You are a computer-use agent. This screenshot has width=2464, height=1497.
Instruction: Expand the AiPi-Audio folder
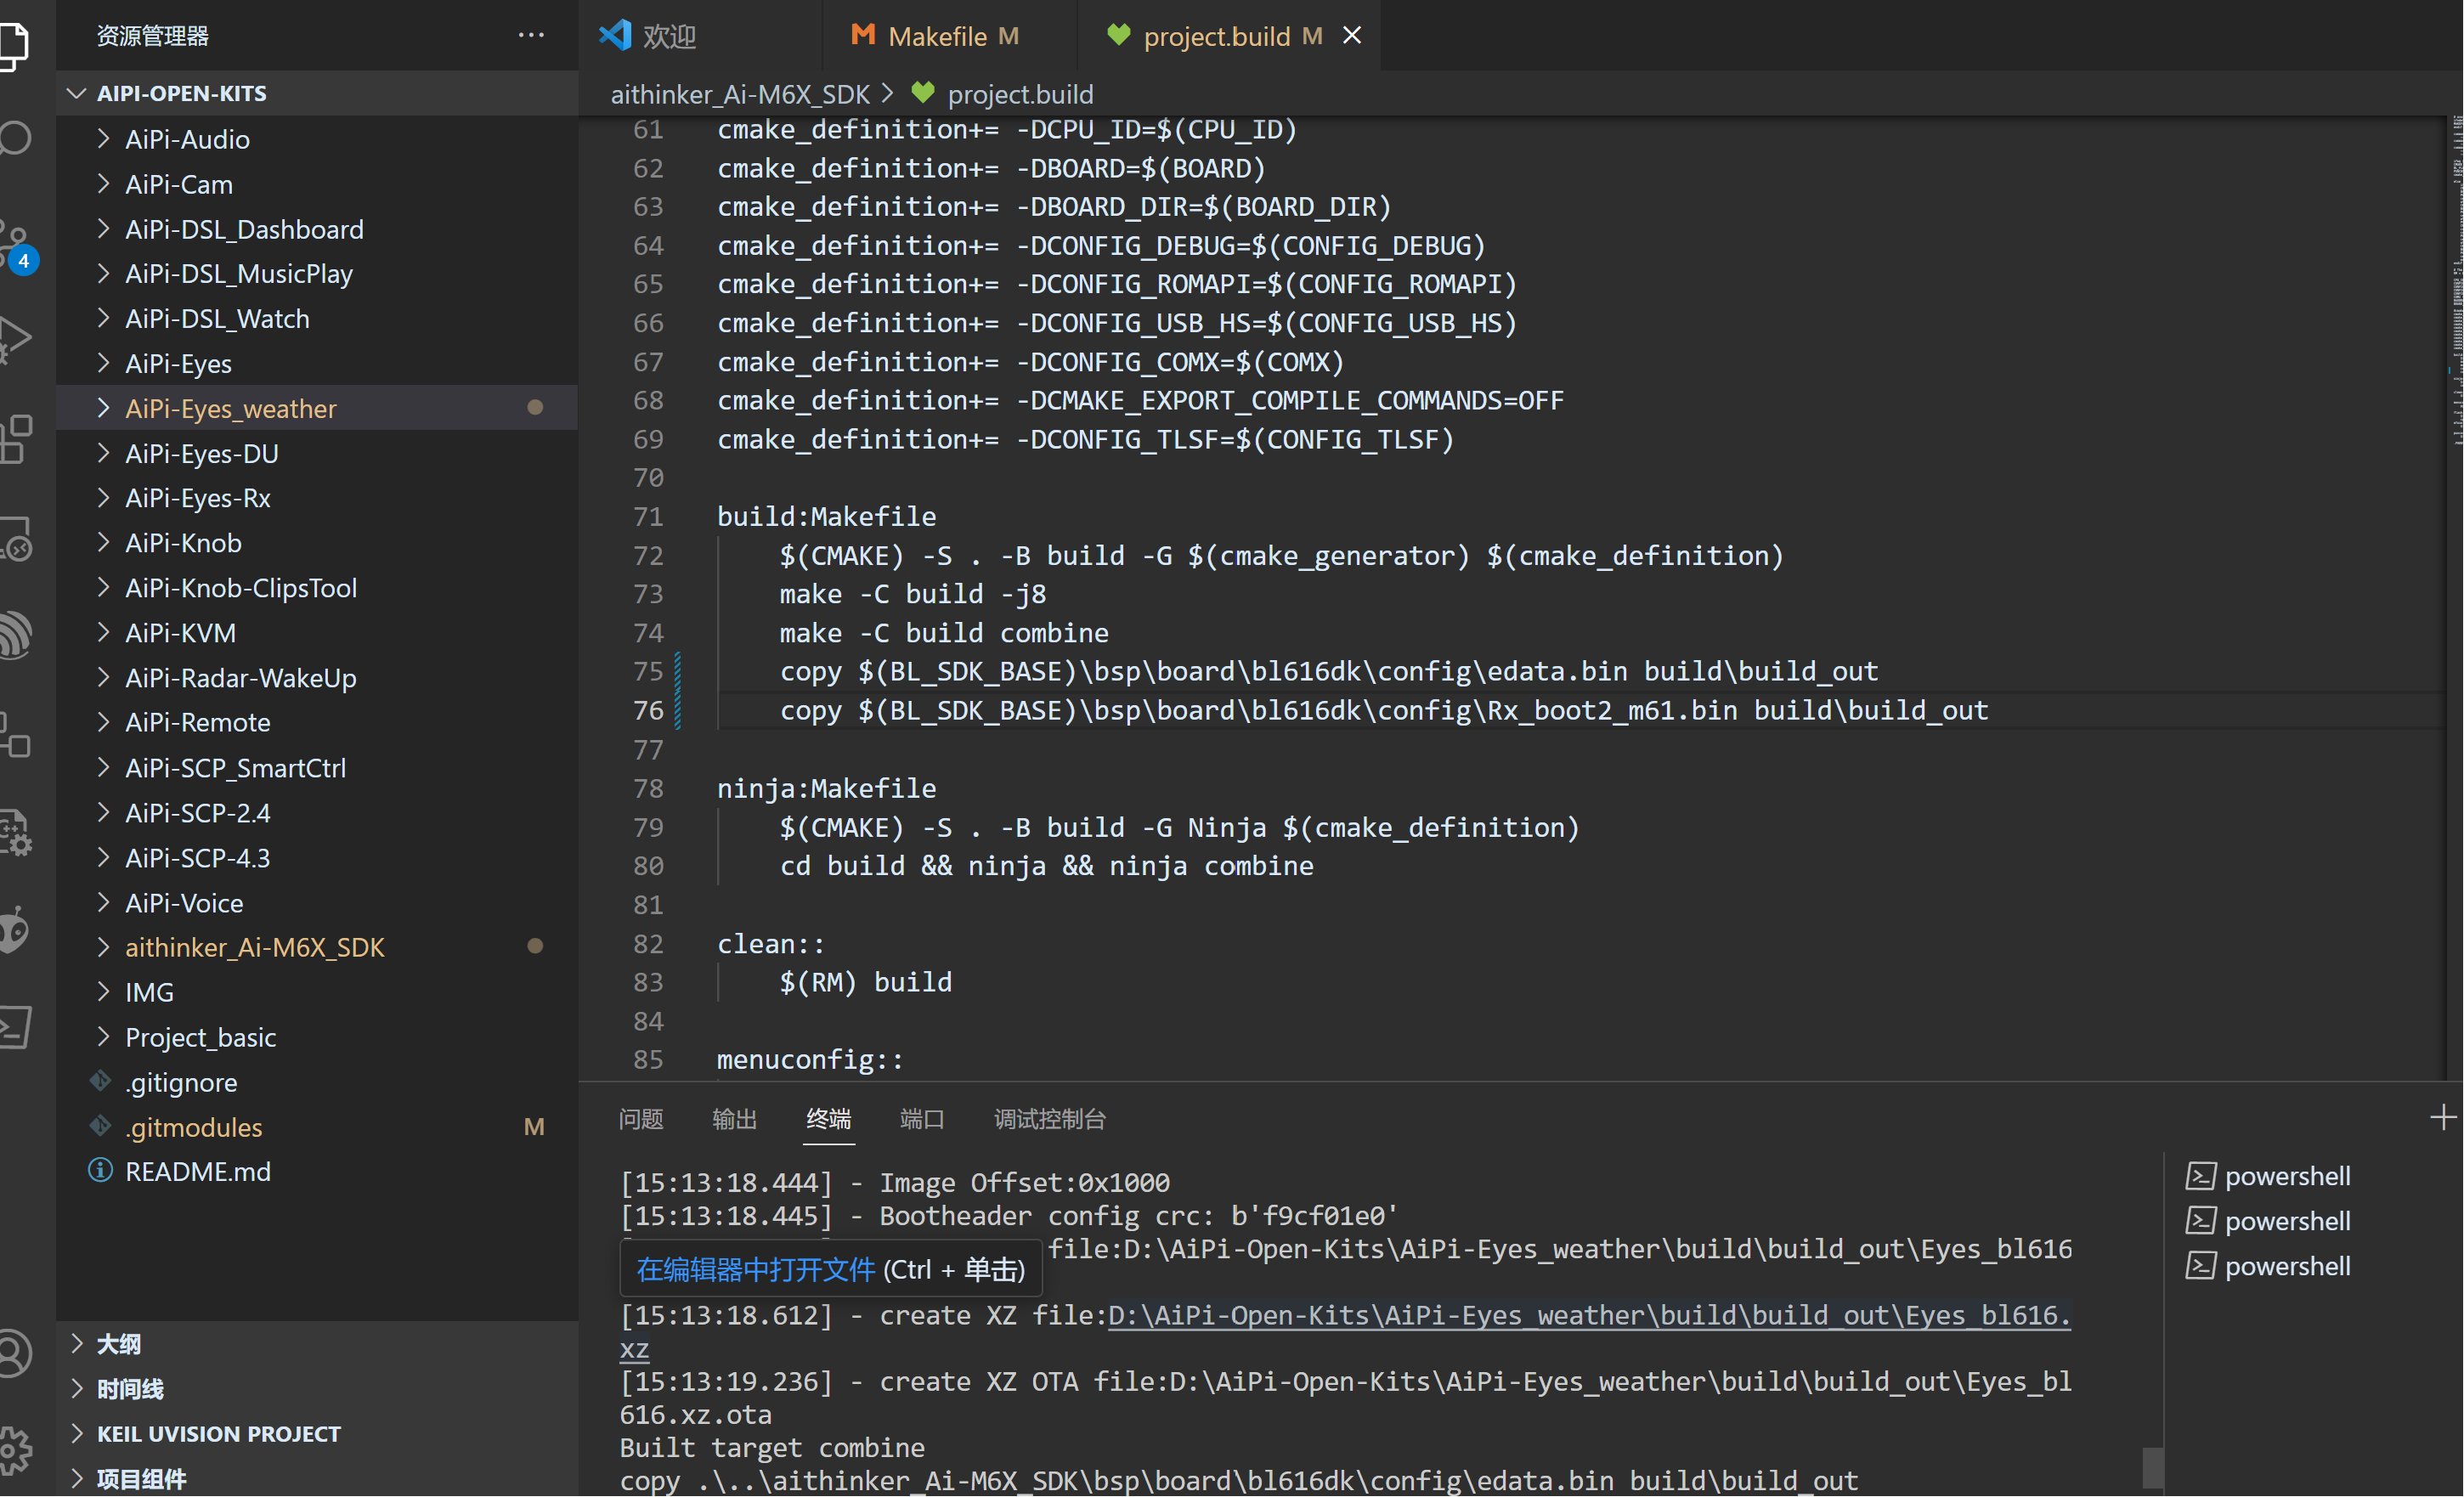316,139
